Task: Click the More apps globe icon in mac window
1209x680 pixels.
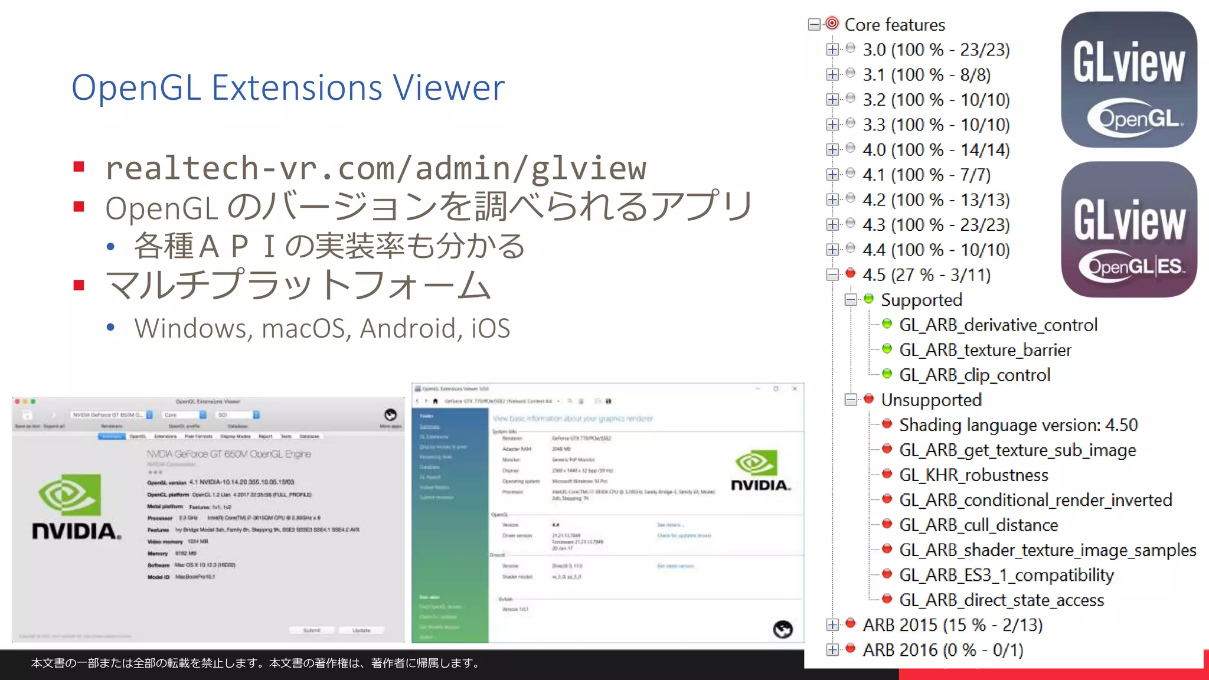Action: [390, 415]
